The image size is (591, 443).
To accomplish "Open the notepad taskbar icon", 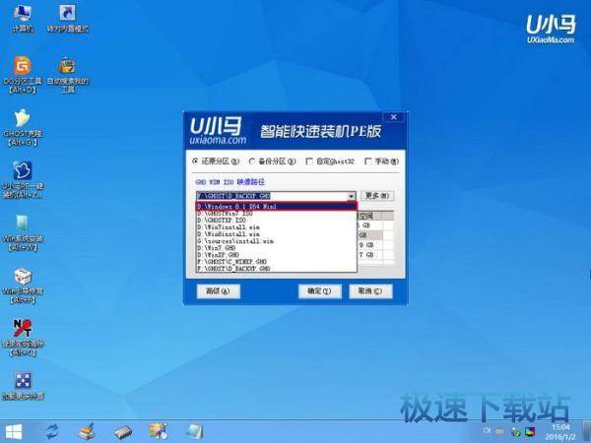I will pos(195,432).
